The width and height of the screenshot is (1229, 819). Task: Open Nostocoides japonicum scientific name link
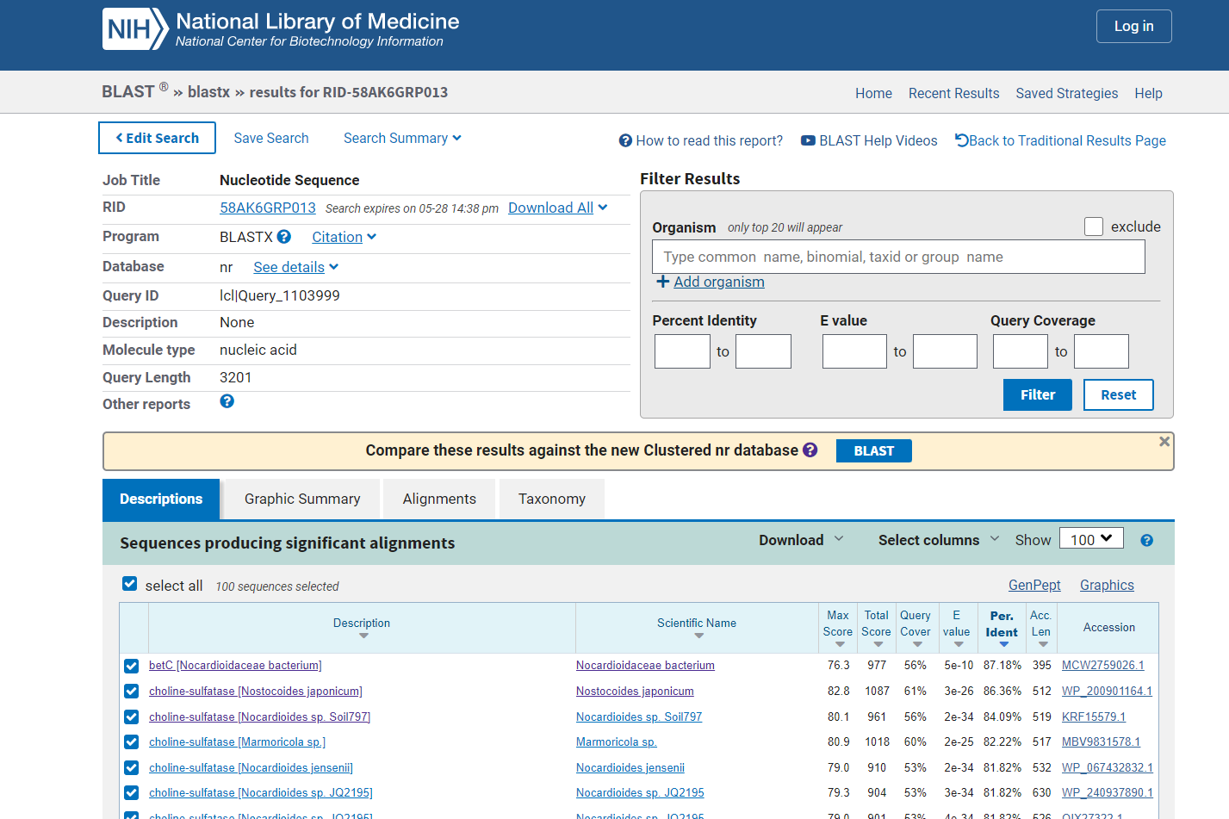pyautogui.click(x=635, y=691)
